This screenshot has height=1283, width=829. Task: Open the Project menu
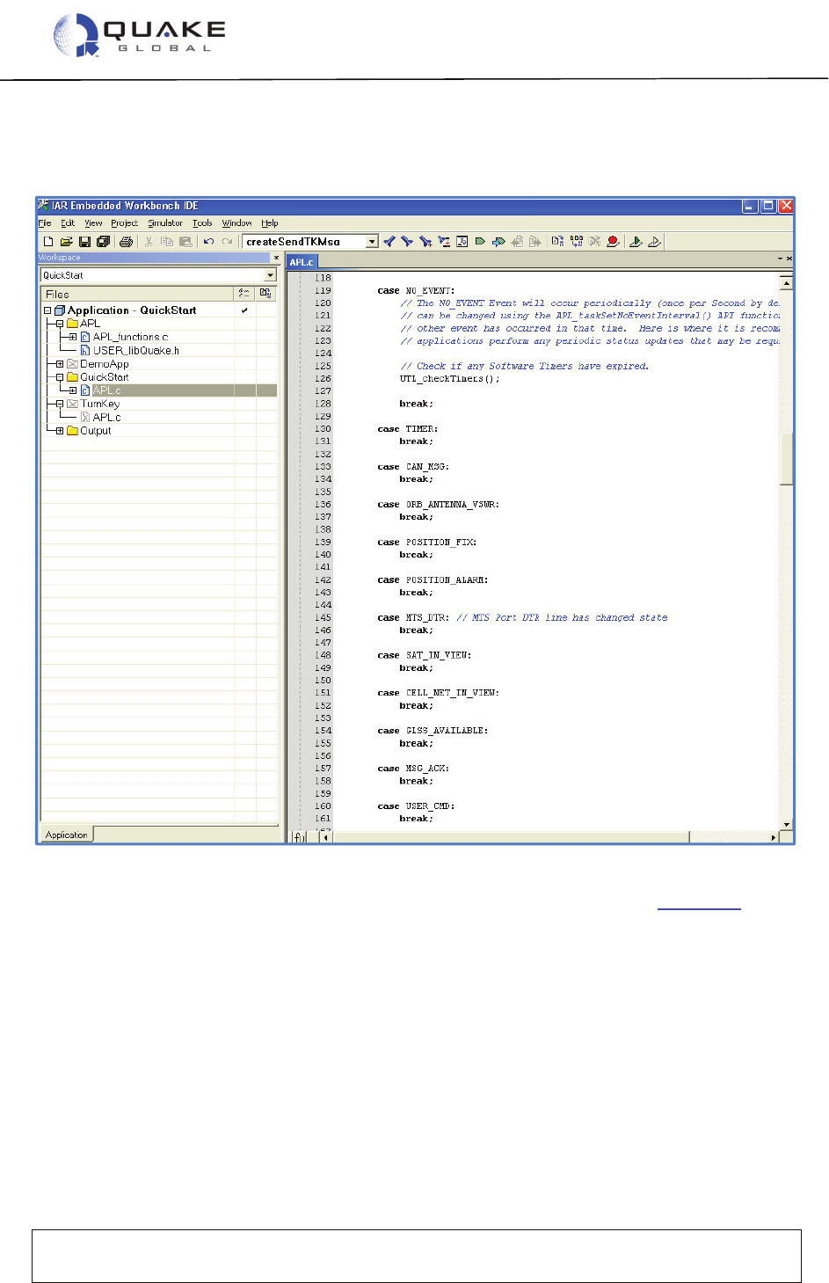124,223
